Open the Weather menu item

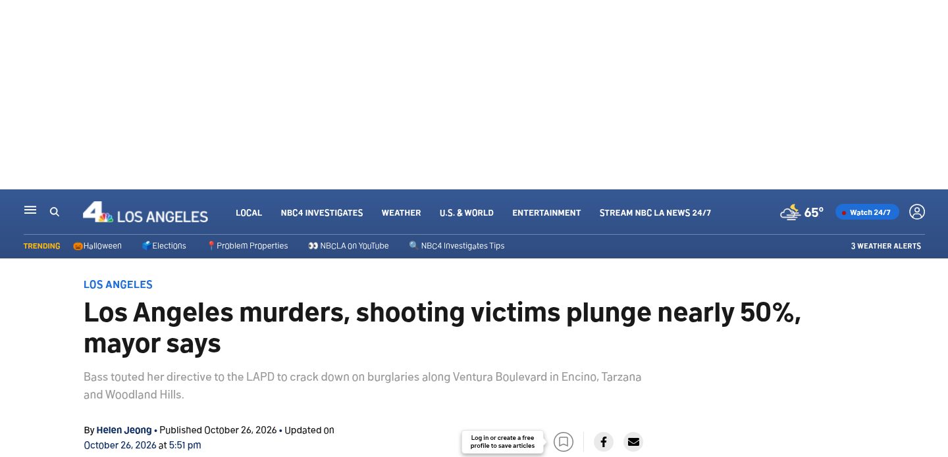click(401, 212)
